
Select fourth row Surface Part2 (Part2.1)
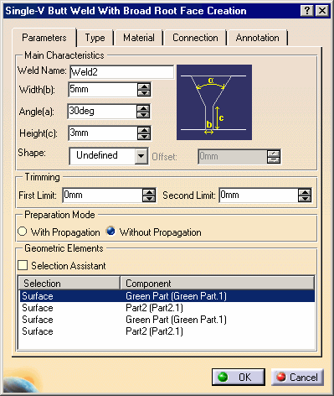coord(167,331)
